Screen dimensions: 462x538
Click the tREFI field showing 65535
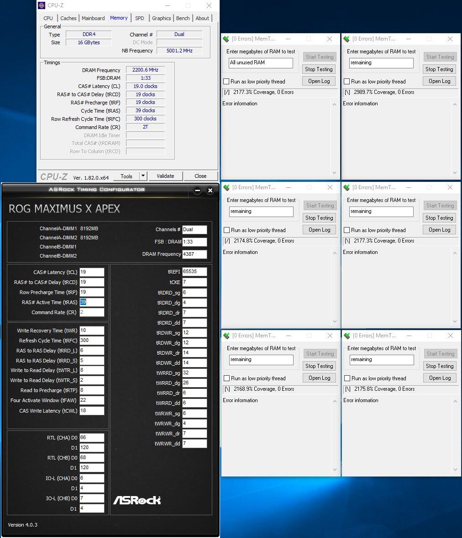tap(194, 272)
